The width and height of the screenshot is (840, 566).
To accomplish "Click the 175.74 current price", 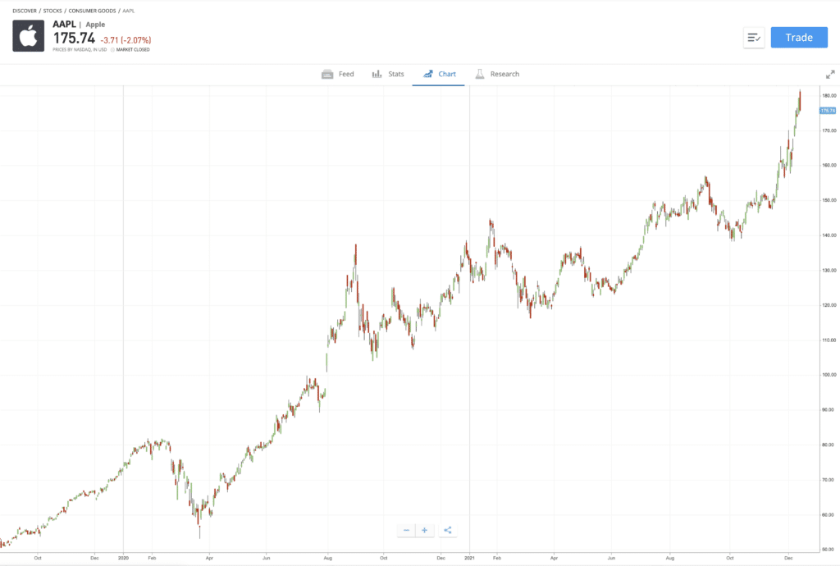I will tap(74, 39).
